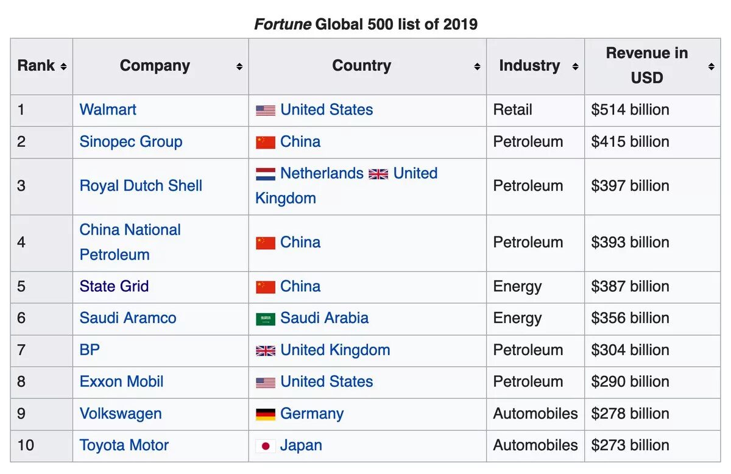Select the $356 billion revenue cell
This screenshot has width=731, height=474.
coord(652,319)
